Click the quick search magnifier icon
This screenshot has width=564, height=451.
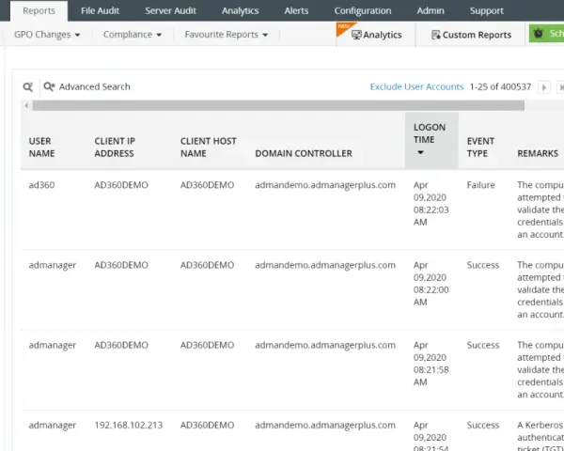click(27, 86)
